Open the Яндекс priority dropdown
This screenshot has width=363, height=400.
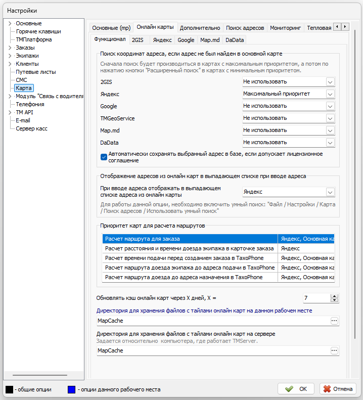(x=330, y=94)
